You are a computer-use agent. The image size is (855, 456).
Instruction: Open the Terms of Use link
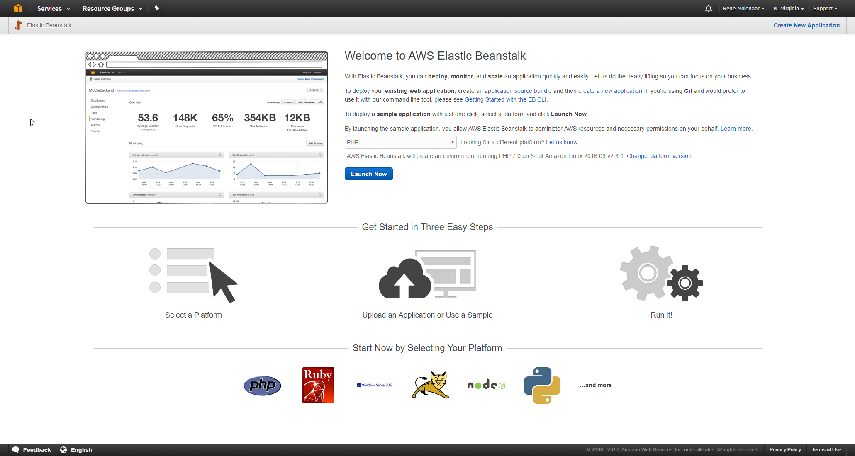[826, 450]
